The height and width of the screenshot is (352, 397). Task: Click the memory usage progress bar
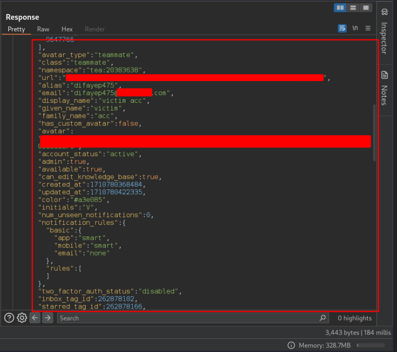pos(370,345)
